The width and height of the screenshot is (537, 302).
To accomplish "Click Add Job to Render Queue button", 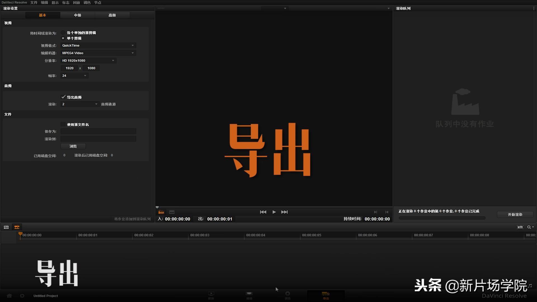I will tap(132, 219).
